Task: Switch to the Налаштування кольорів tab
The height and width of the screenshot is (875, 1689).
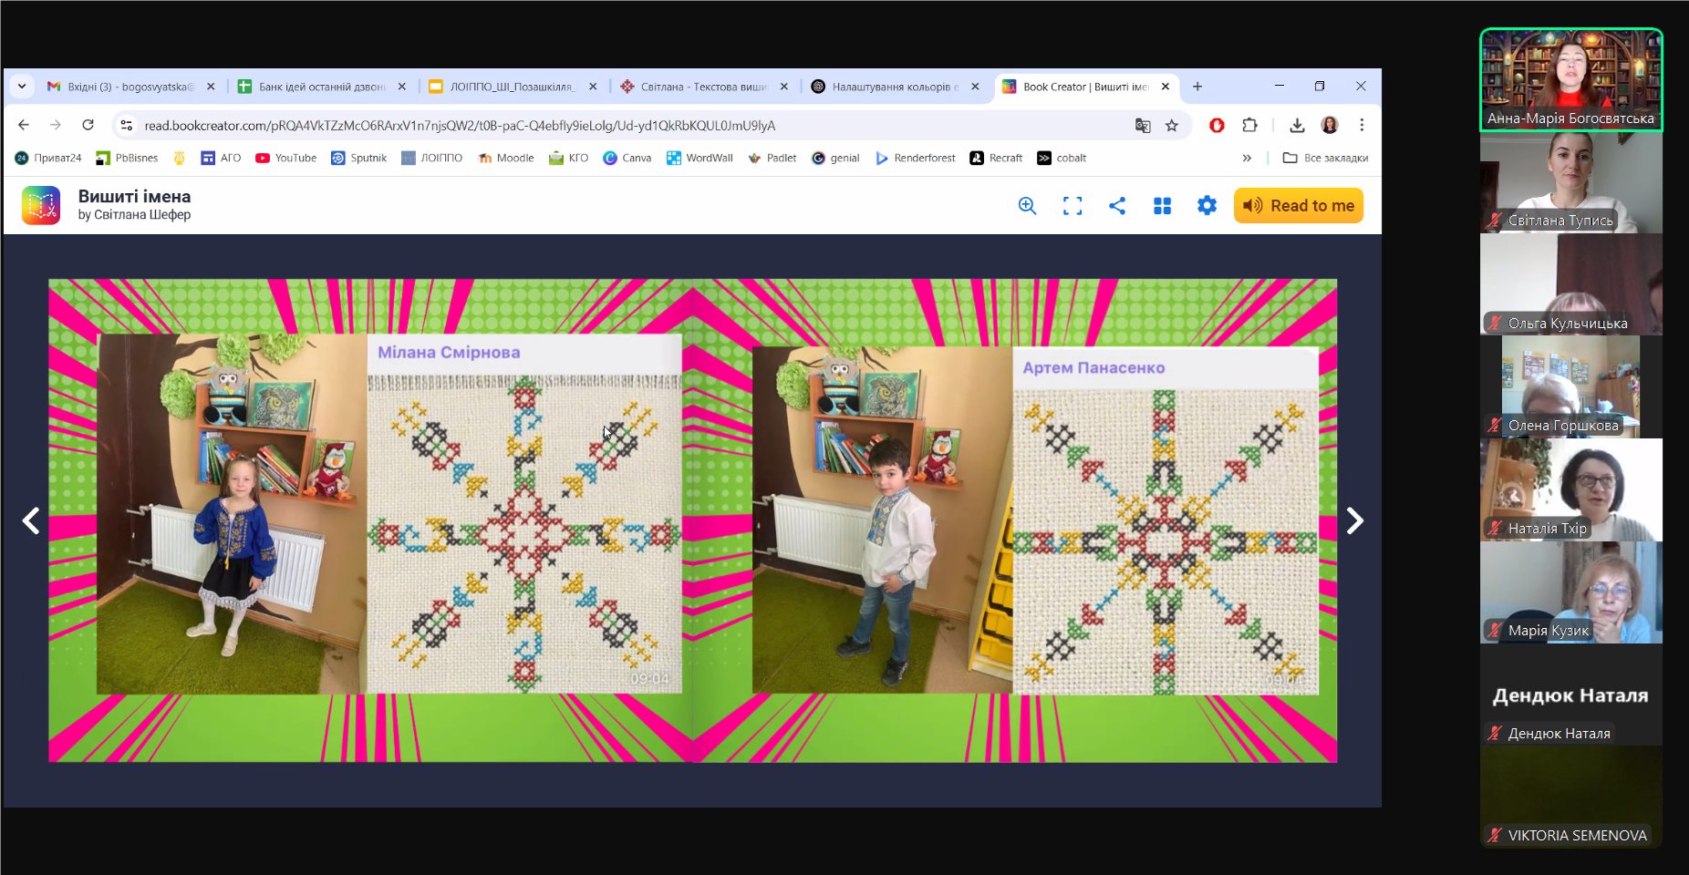Action: pos(889,87)
